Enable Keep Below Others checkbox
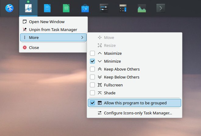The width and height of the screenshot is (201, 136). 92,77
